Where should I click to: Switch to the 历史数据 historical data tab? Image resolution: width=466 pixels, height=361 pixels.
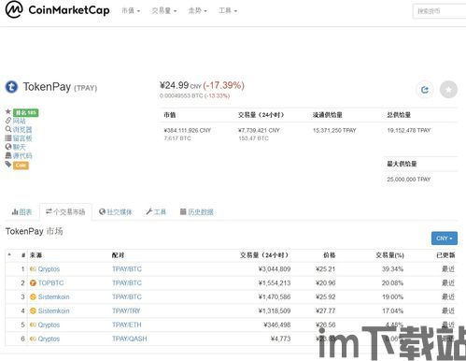(197, 212)
